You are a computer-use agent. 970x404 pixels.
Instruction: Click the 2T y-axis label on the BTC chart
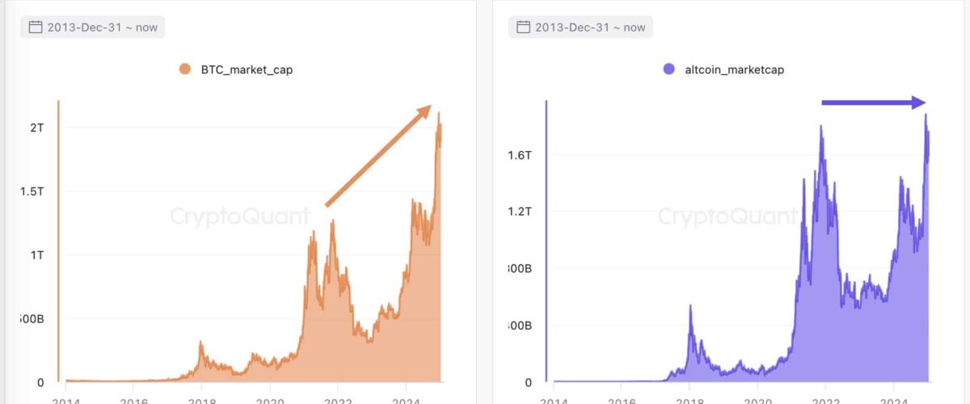[36, 128]
